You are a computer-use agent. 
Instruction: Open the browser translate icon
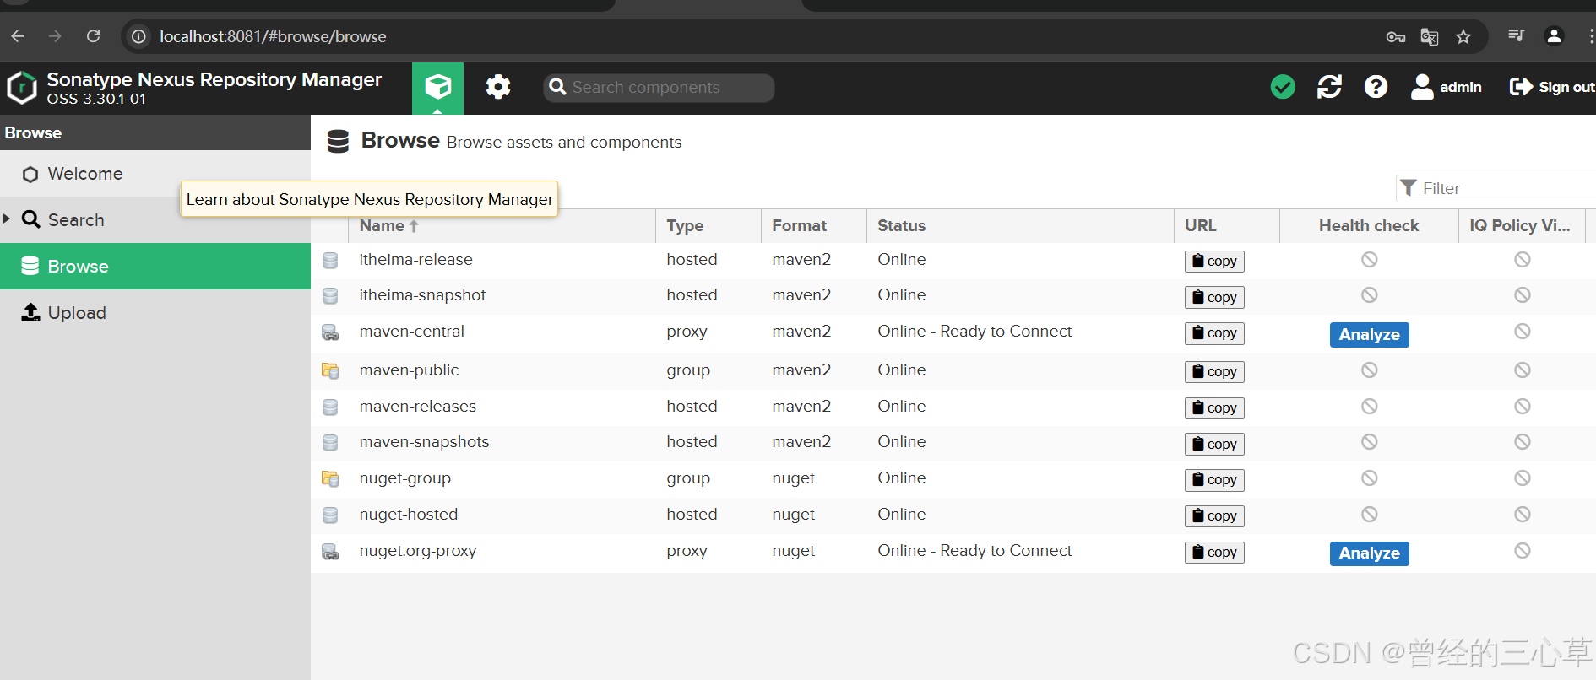(1430, 36)
